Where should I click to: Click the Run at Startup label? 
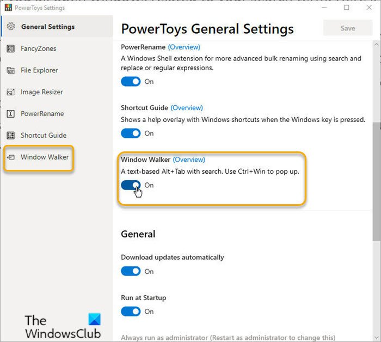(x=143, y=298)
